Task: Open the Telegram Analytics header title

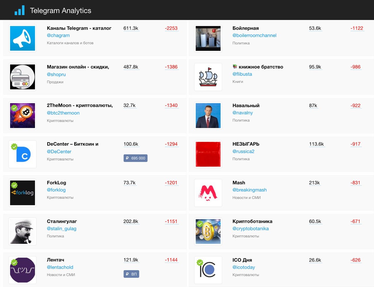Action: pyautogui.click(x=60, y=11)
